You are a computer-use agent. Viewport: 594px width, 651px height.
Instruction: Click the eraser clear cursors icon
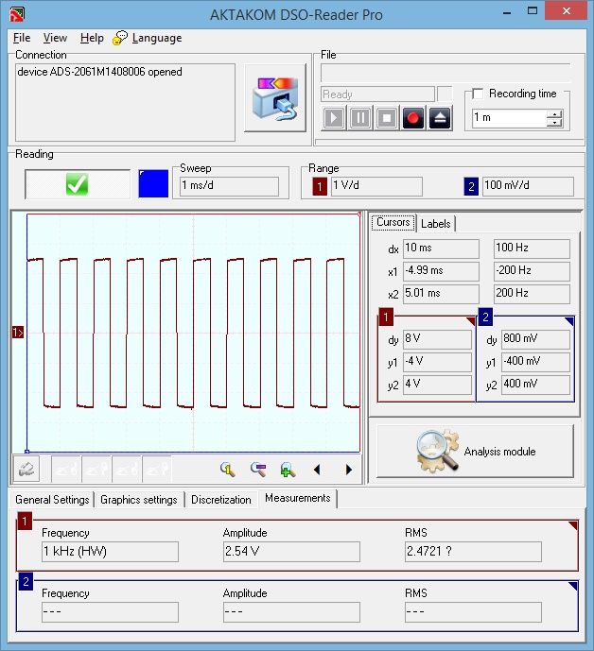pyautogui.click(x=27, y=470)
